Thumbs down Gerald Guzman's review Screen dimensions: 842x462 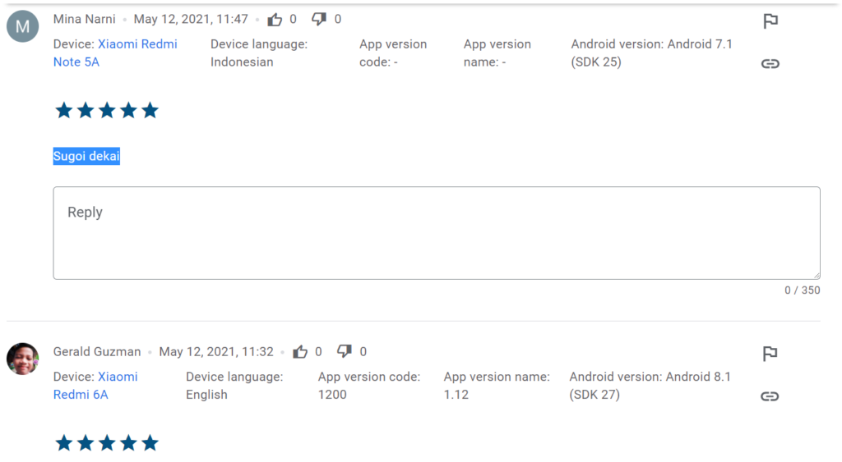pyautogui.click(x=345, y=351)
